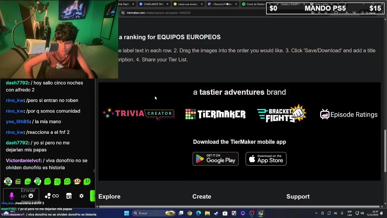The image size is (387, 218).
Task: Click 'a tastier adventures brand' text
Action: [239, 92]
